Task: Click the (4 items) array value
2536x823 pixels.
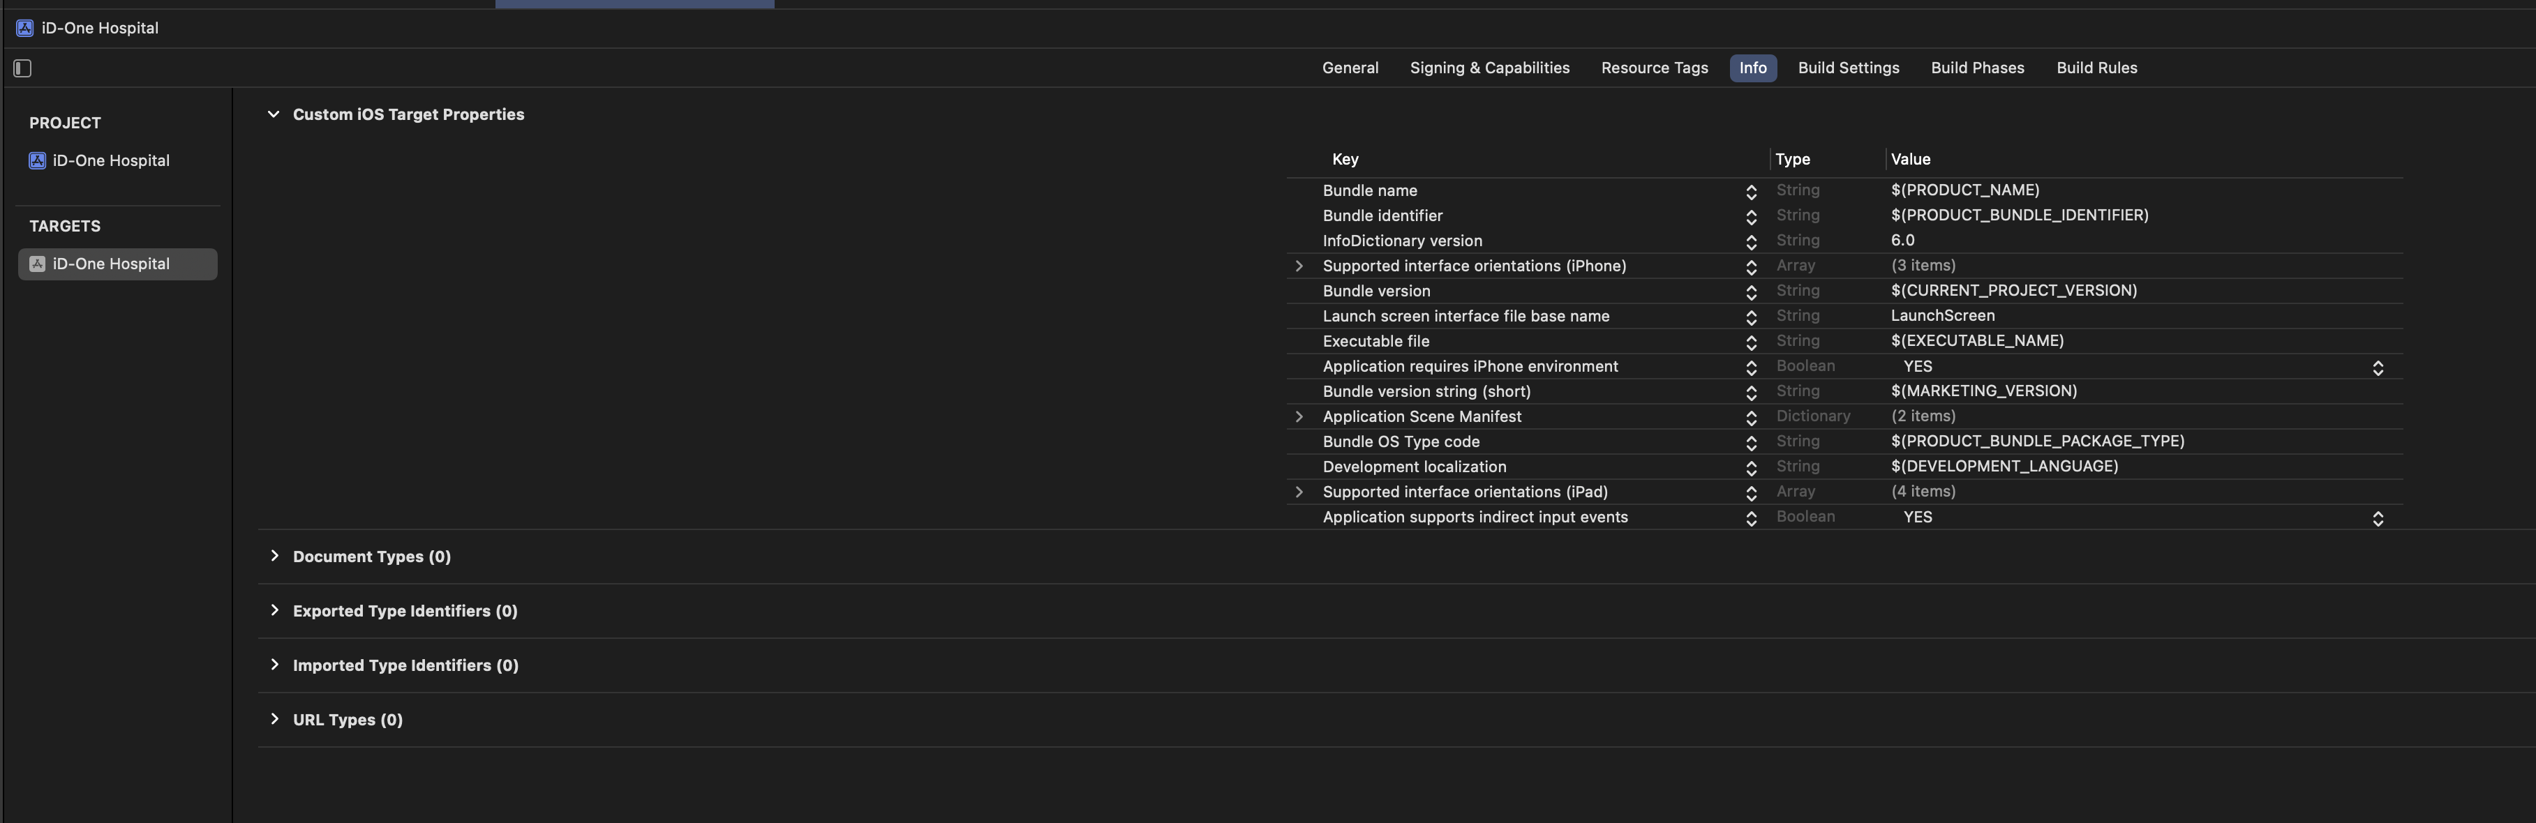Action: (1923, 491)
